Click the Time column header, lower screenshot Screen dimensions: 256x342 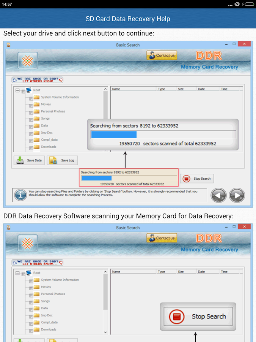229,272
